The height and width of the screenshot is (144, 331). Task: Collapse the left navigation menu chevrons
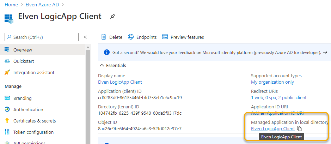tap(85, 37)
